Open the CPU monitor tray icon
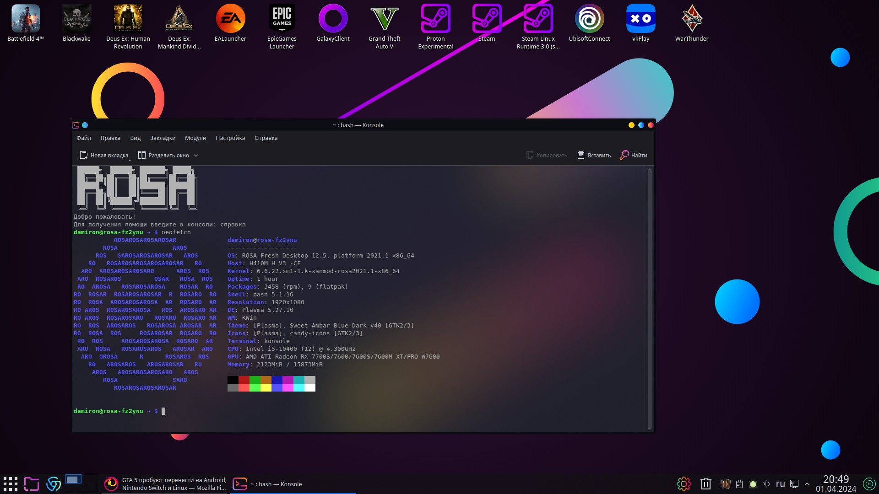The image size is (879, 494). click(x=726, y=484)
